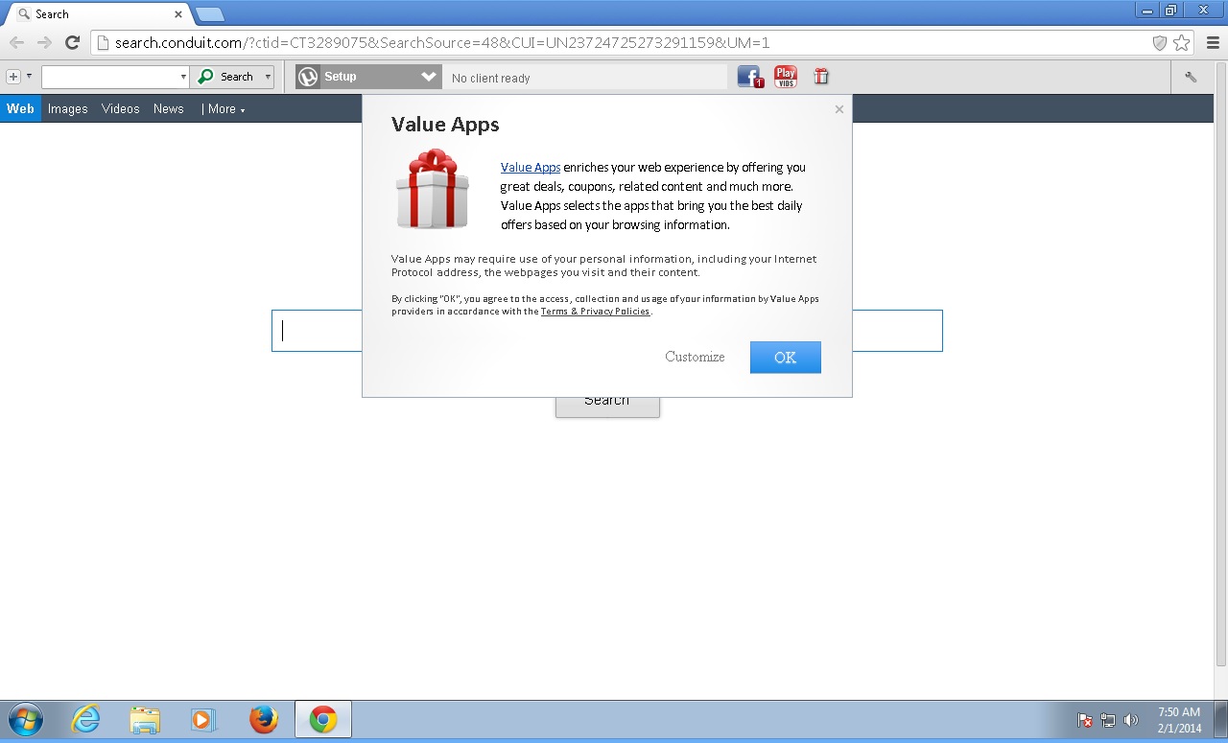Click the Facebook toolbar icon
This screenshot has width=1228, height=743.
click(x=750, y=77)
